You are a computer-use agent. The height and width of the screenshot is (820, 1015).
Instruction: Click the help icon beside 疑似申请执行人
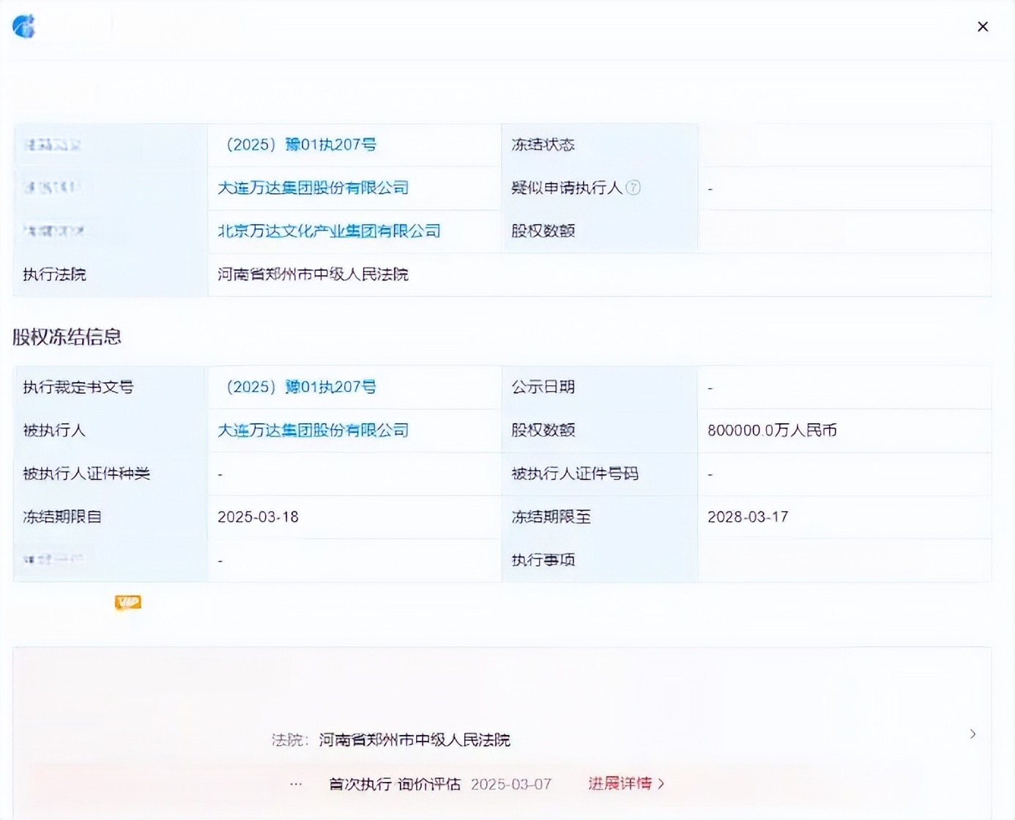633,187
